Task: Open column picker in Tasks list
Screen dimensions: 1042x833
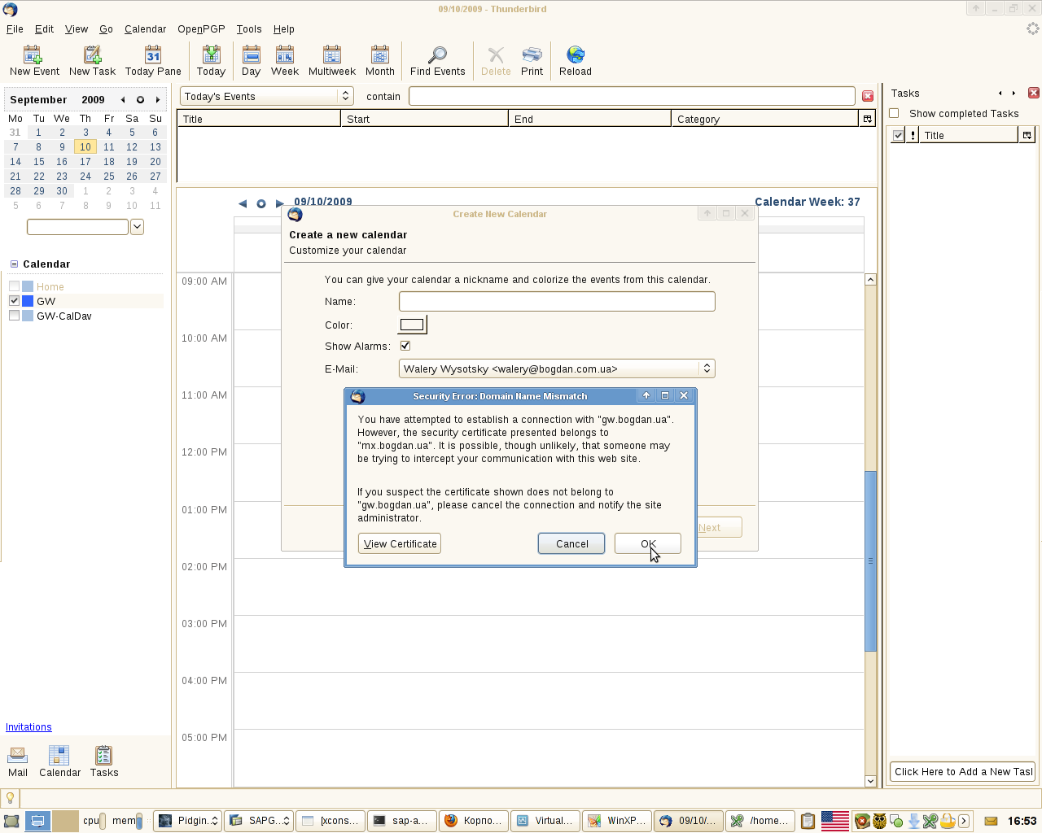Action: [1027, 135]
